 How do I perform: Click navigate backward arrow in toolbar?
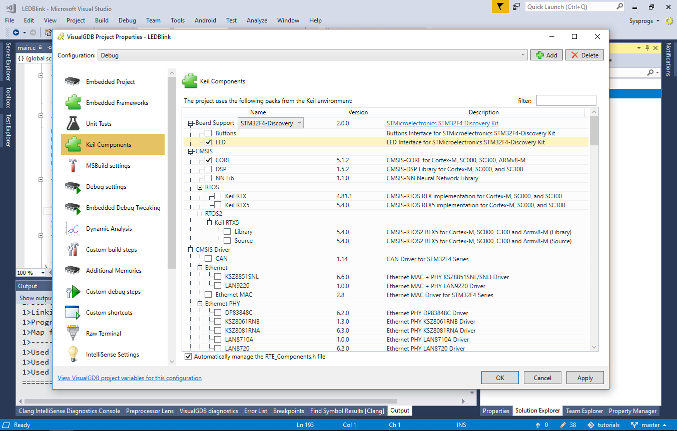coord(16,32)
